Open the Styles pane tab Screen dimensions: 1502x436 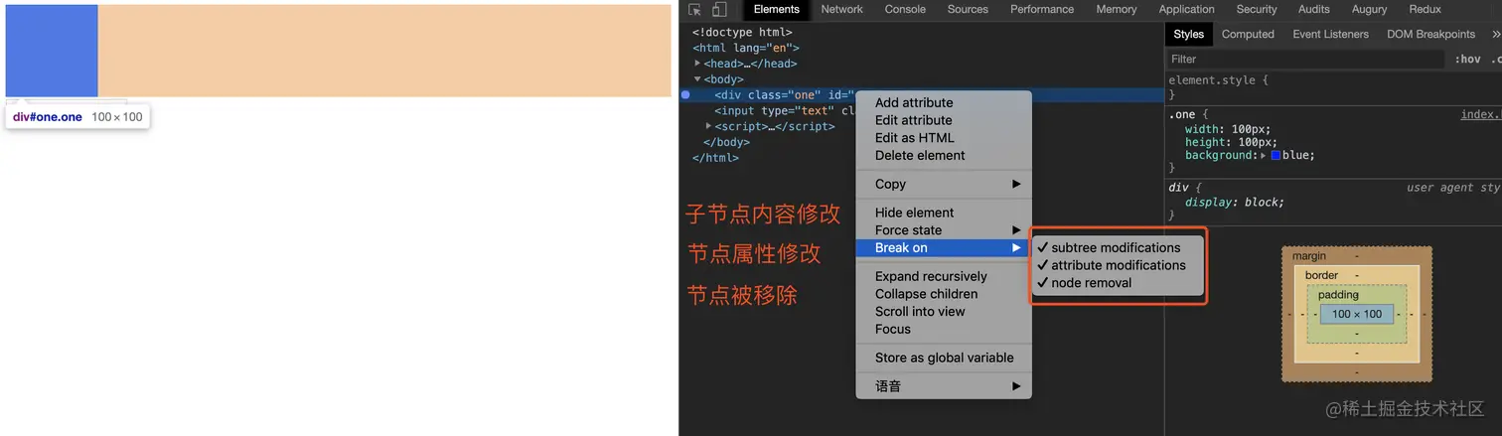[1188, 34]
